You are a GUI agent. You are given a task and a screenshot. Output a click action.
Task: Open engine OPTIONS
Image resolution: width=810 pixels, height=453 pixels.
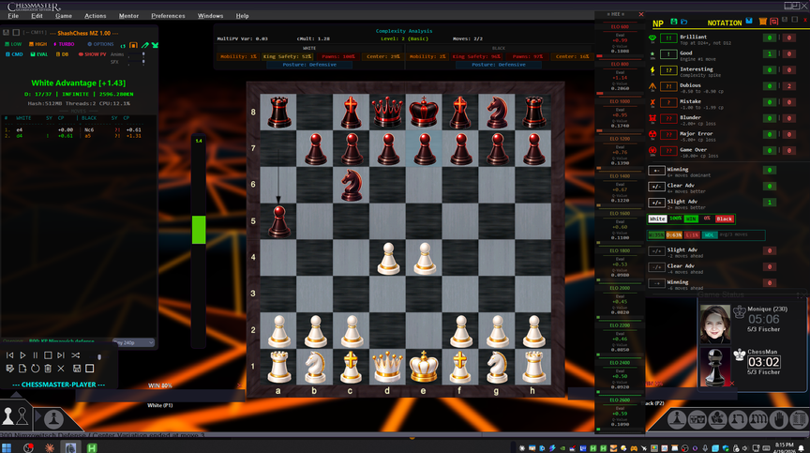pyautogui.click(x=100, y=44)
